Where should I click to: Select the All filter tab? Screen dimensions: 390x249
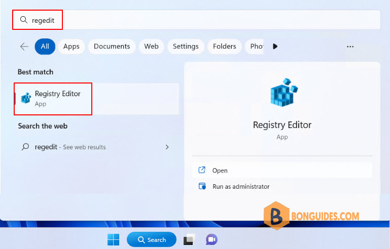45,47
